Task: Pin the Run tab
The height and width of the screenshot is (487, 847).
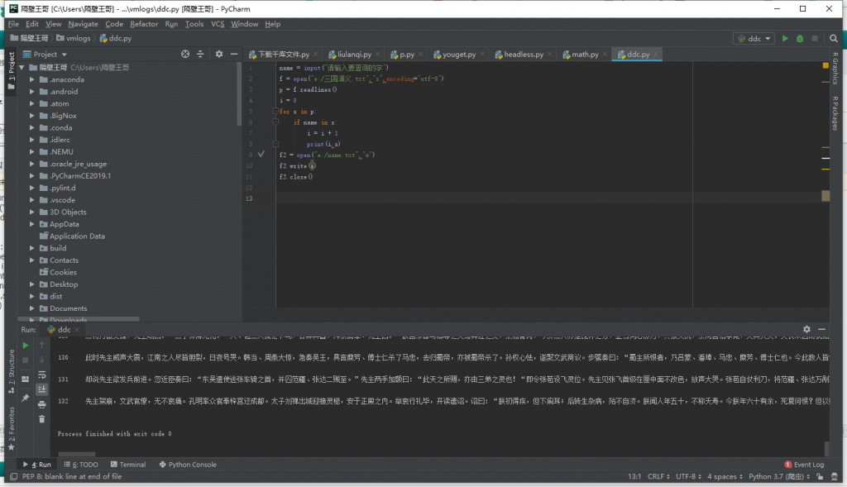Action: click(x=26, y=398)
